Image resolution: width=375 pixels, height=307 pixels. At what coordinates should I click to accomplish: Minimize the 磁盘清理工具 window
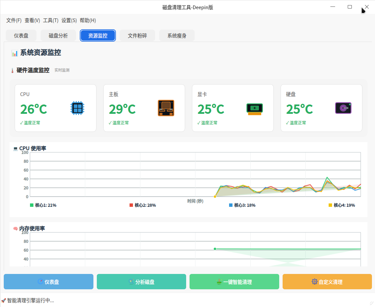[x=333, y=7]
